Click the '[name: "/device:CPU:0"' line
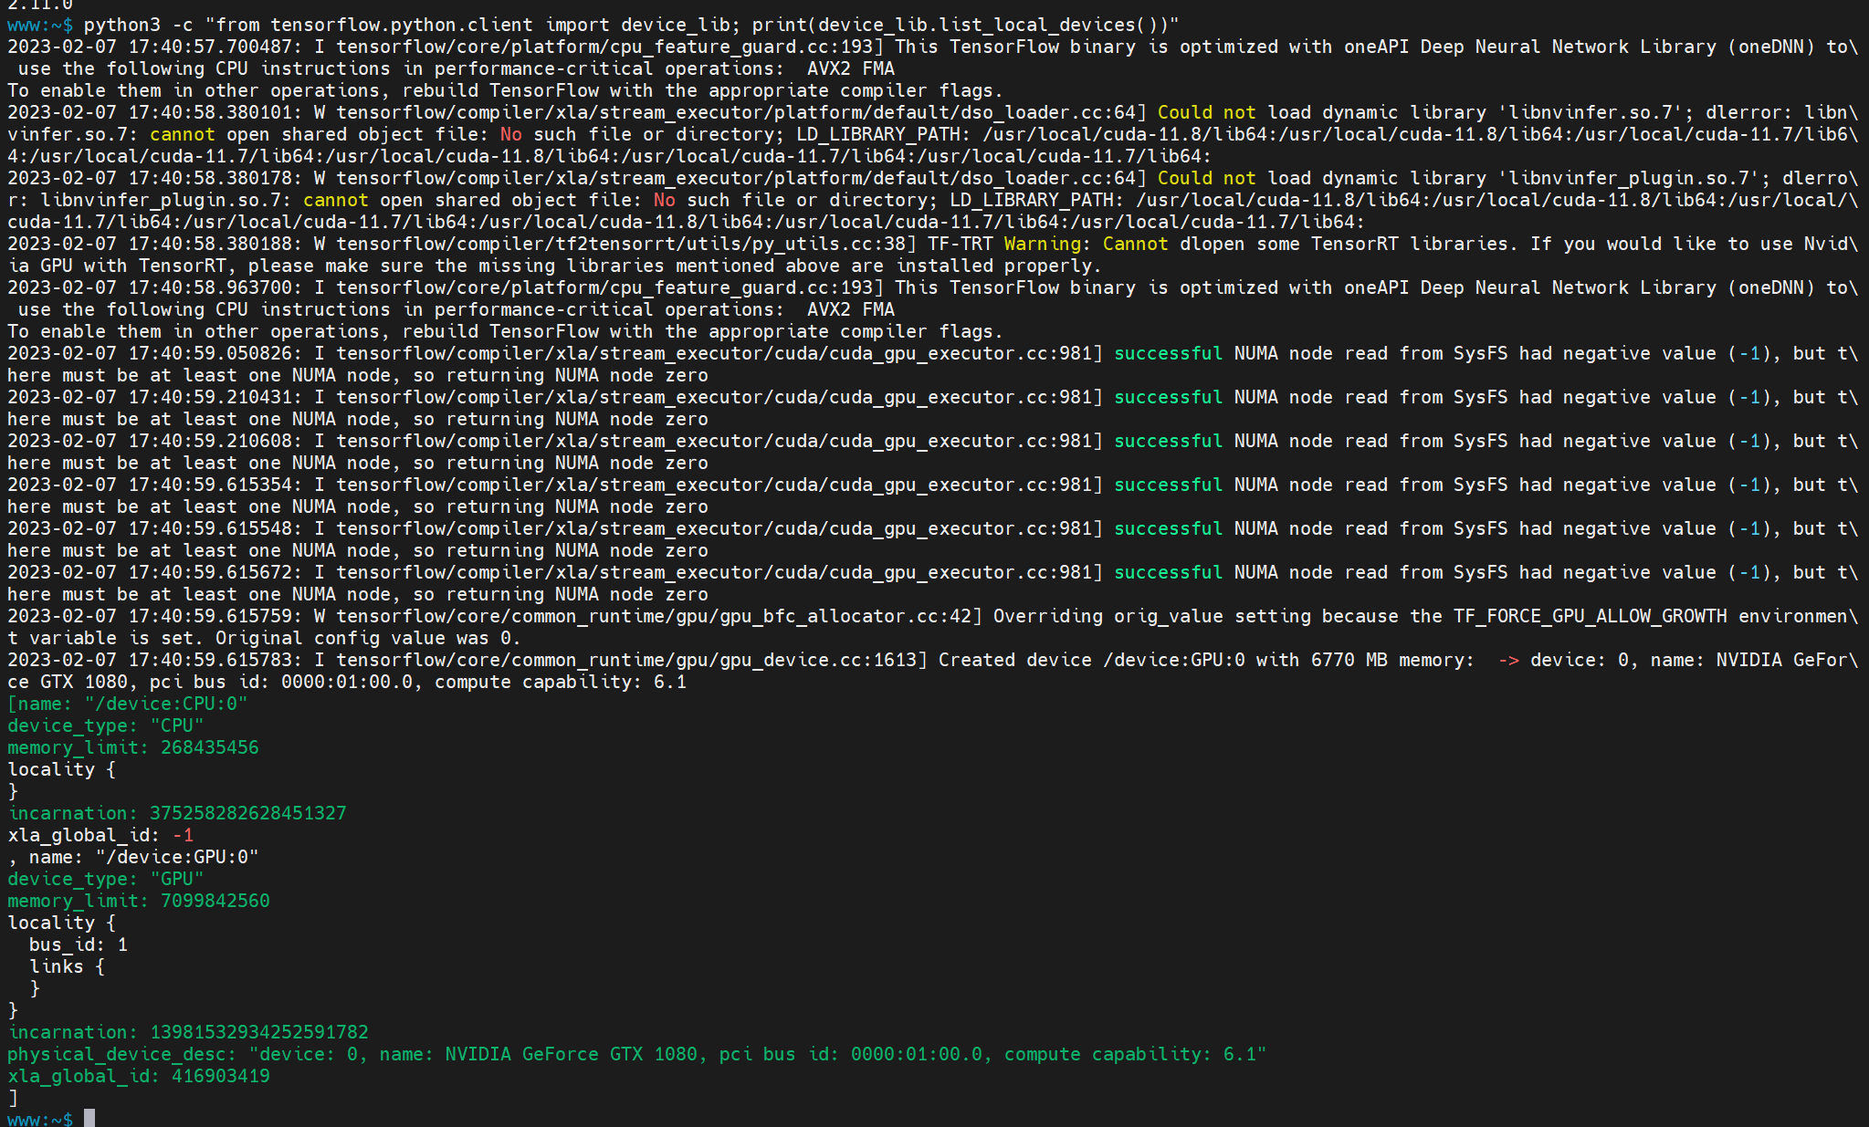 (x=128, y=704)
